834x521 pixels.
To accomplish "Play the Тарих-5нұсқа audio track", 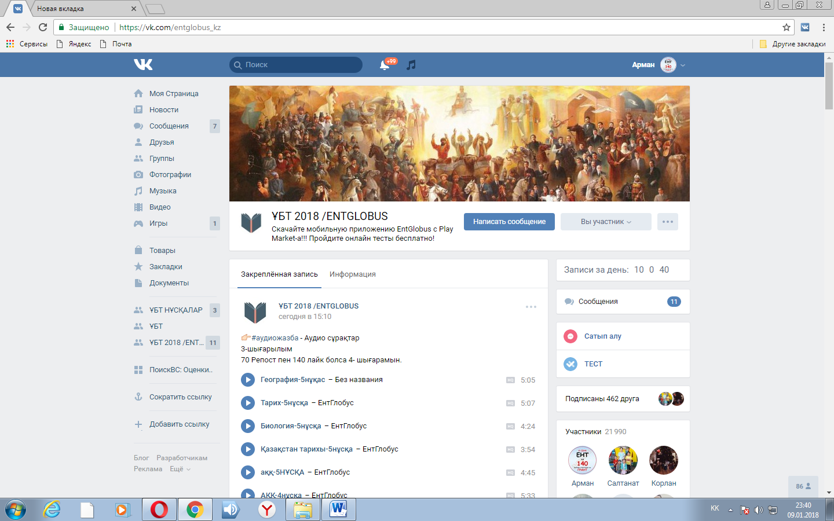I will [247, 403].
